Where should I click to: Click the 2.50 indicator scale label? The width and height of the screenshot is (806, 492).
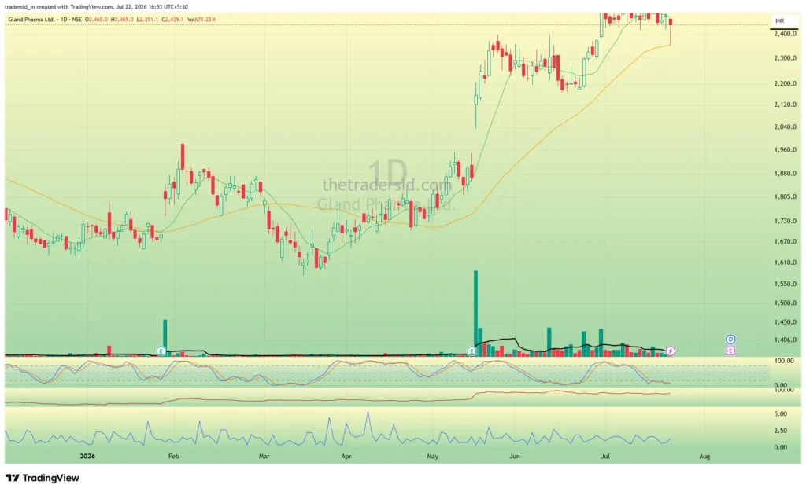781,431
